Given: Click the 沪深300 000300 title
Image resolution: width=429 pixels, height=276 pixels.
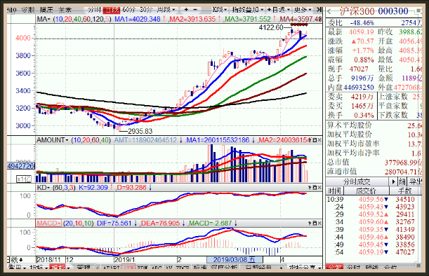Looking at the screenshot, I should tap(374, 11).
